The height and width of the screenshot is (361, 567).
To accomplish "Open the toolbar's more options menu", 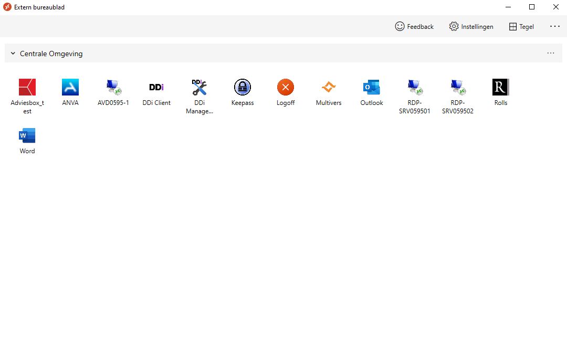I will point(555,26).
